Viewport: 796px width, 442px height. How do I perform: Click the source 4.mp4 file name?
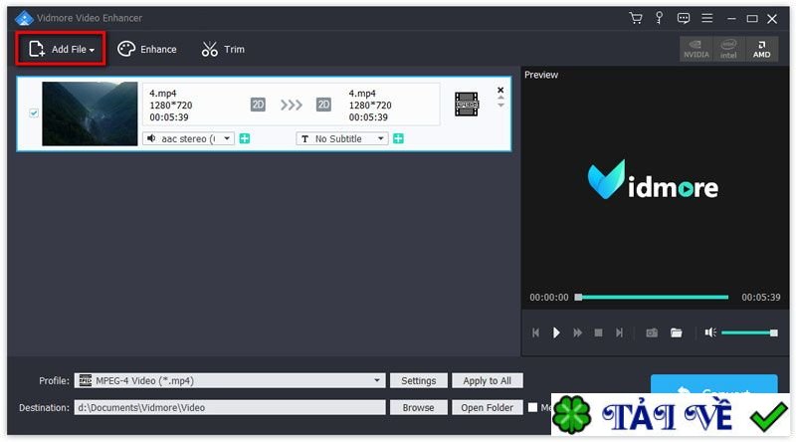click(163, 94)
